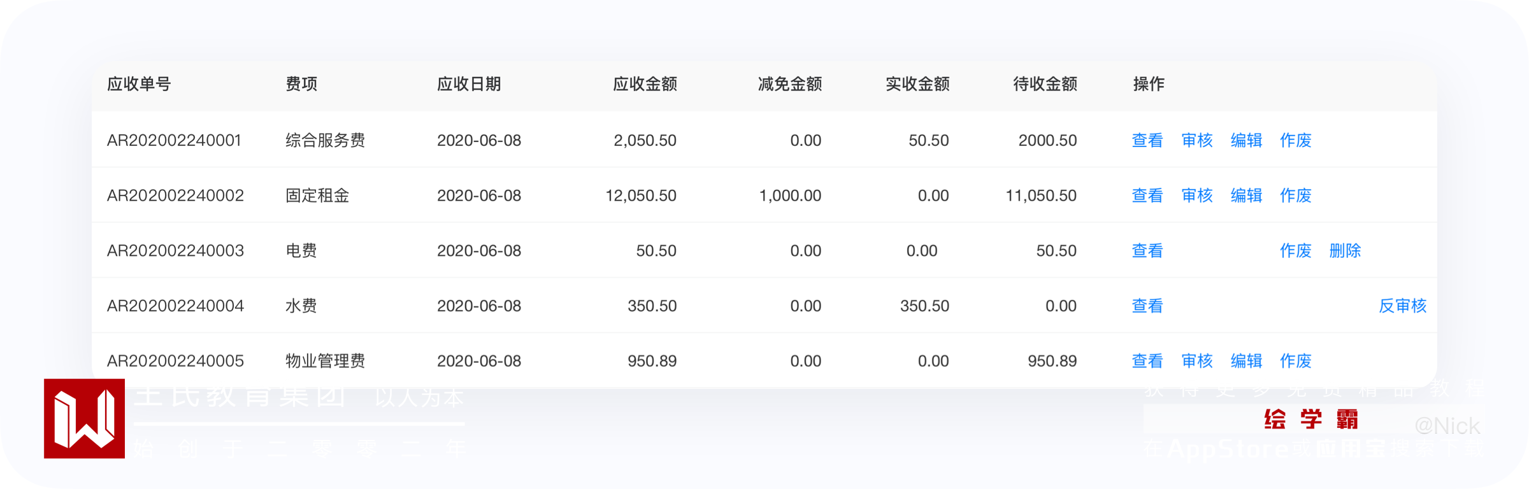Click the 应收金额 column header
This screenshot has height=489, width=1529.
pyautogui.click(x=645, y=84)
